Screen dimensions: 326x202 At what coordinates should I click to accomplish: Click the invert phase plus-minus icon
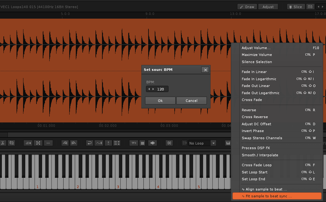point(108,143)
